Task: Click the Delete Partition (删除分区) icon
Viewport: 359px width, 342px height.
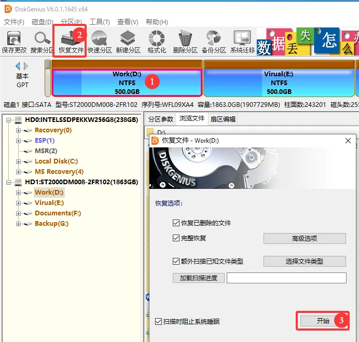Action: (185, 42)
